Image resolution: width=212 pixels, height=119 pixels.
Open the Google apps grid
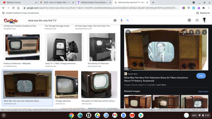point(197,20)
